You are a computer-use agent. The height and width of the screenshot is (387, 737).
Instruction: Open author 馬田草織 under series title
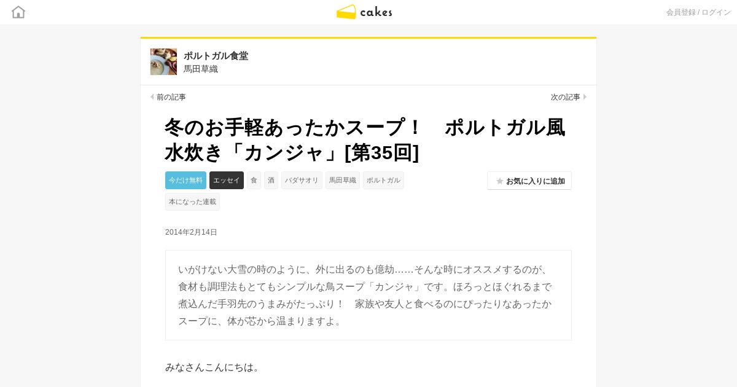point(201,69)
